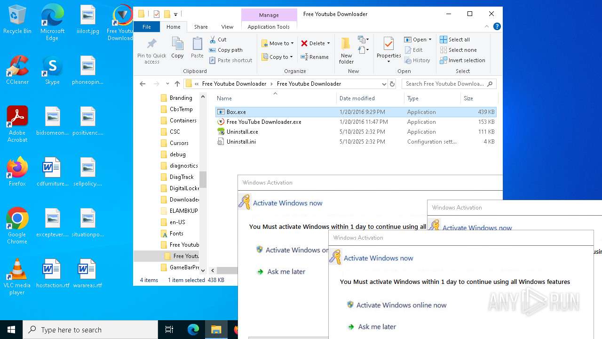Click Pin to Quick access icon
The image size is (602, 339).
click(x=151, y=51)
